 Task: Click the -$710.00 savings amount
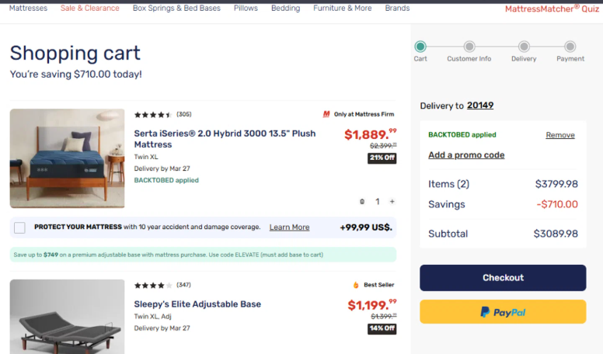point(557,204)
